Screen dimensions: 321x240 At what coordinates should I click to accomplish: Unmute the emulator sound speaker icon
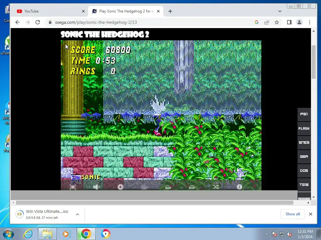pyautogui.click(x=97, y=187)
